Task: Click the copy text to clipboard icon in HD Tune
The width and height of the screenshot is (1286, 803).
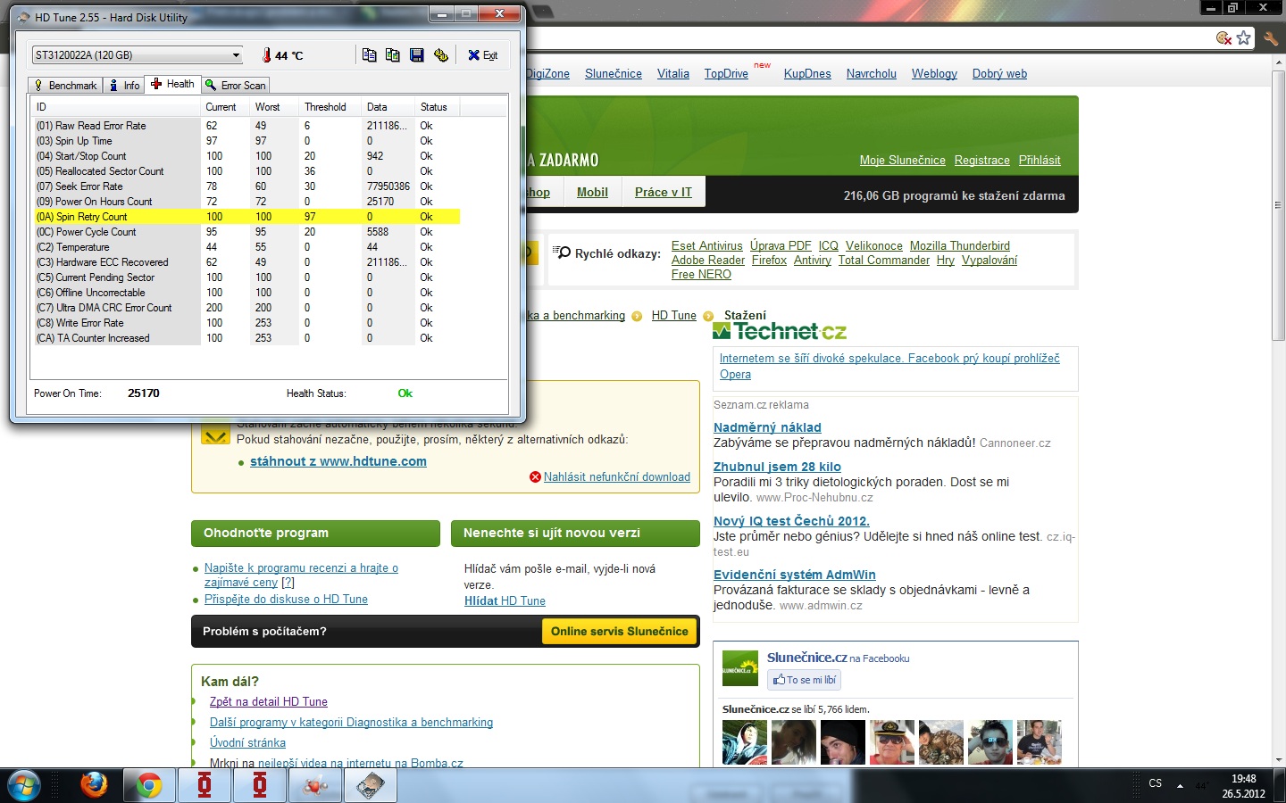Action: pyautogui.click(x=369, y=55)
